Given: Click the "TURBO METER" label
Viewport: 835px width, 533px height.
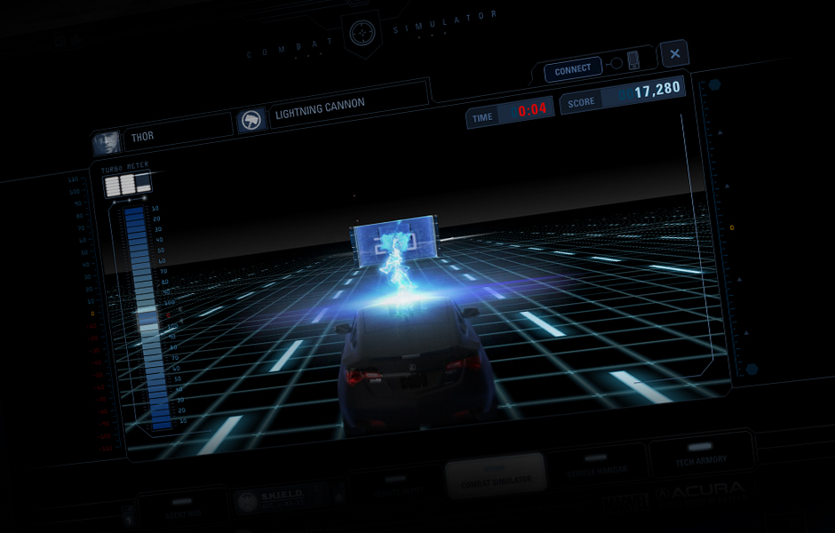Looking at the screenshot, I should tap(124, 167).
